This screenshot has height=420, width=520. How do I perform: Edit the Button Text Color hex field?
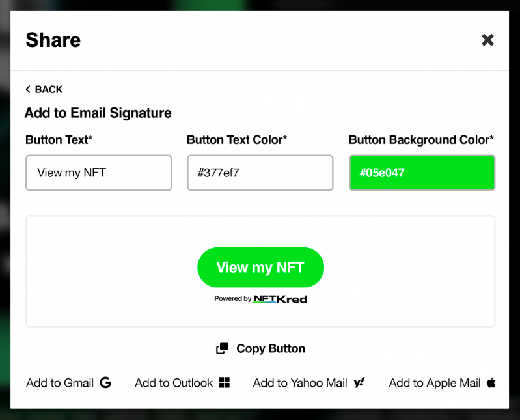[x=260, y=173]
